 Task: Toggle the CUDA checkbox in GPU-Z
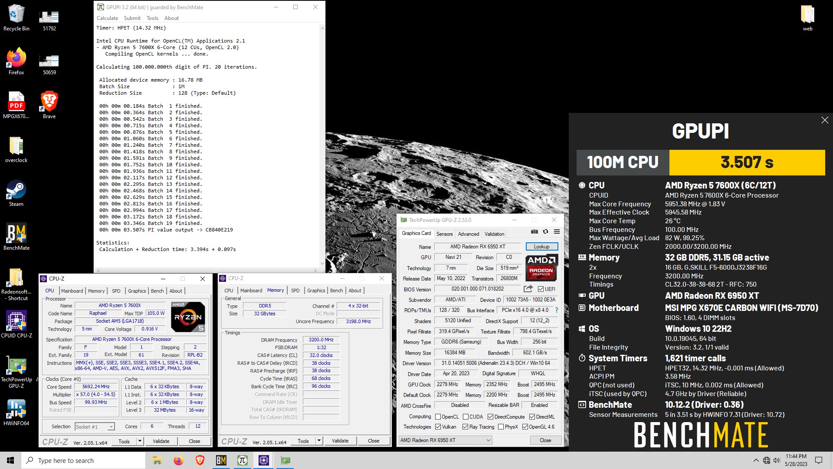click(466, 417)
